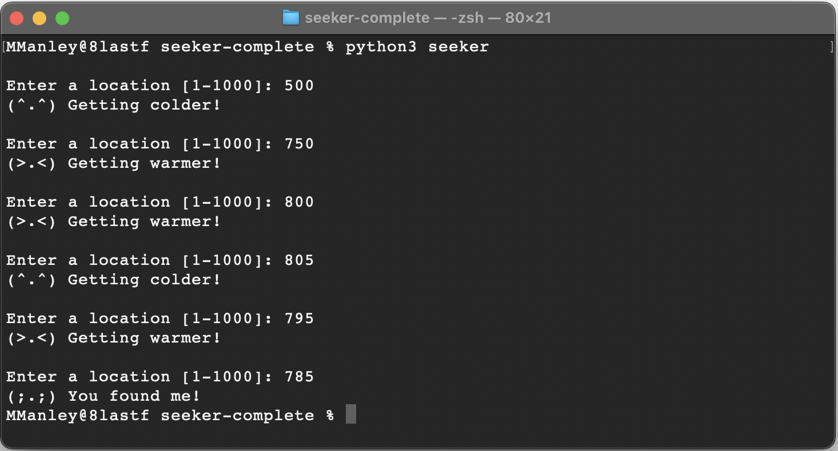
Task: Click the folder icon in the title bar
Action: coord(292,17)
